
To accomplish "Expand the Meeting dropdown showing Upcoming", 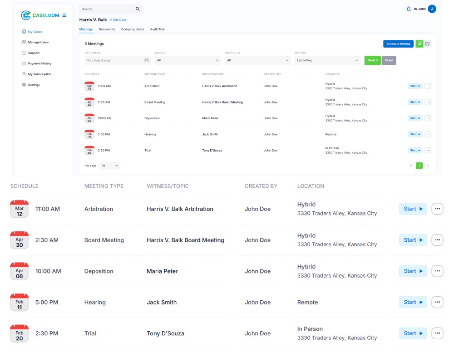I will coord(327,60).
